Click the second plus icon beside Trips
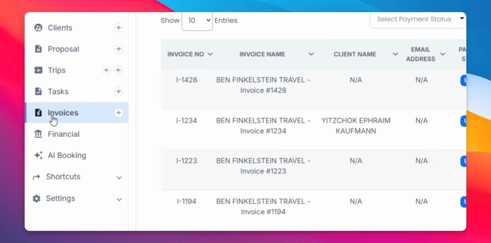491x243 pixels. pyautogui.click(x=118, y=70)
